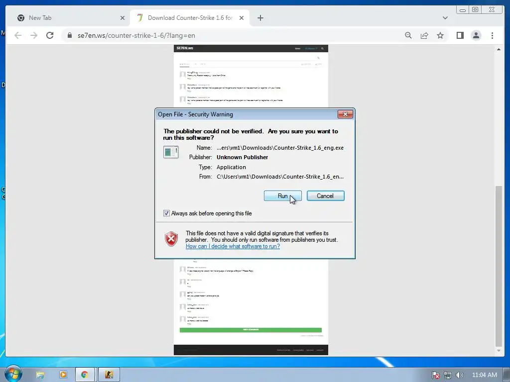Open the volume speaker tray icon
Screen dimensions: 510x382
tap(459, 375)
